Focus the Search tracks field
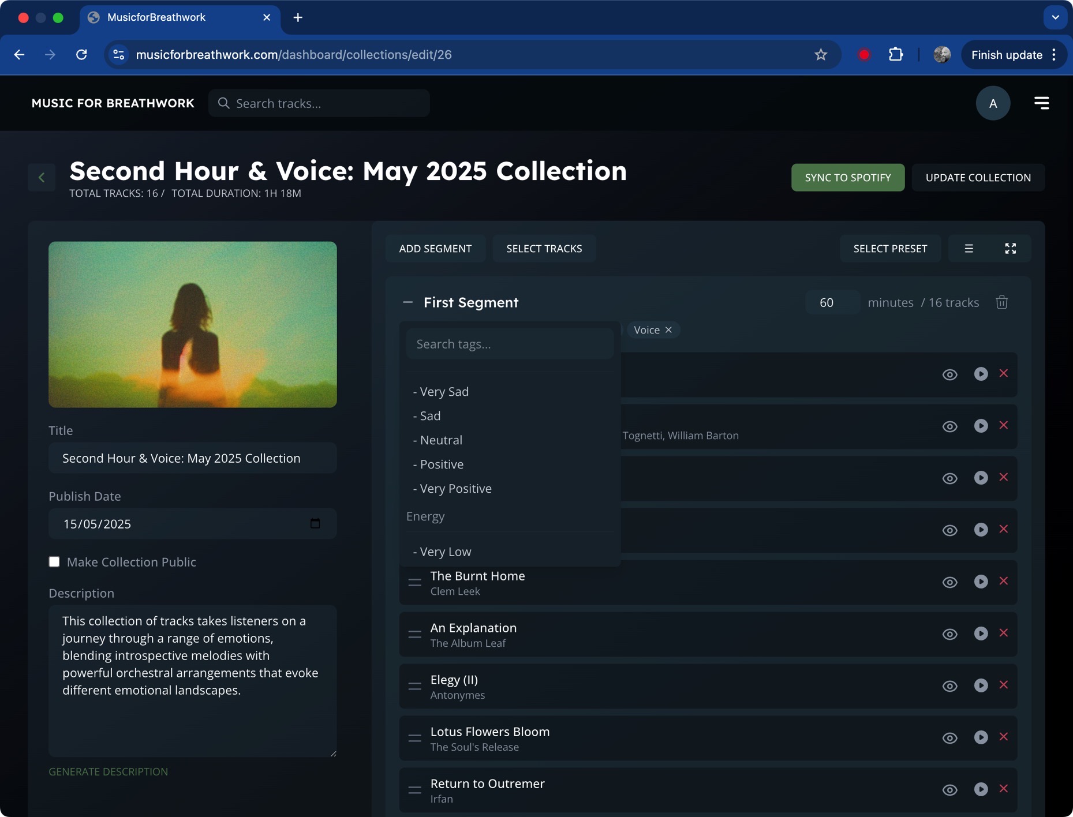The height and width of the screenshot is (817, 1073). tap(319, 103)
